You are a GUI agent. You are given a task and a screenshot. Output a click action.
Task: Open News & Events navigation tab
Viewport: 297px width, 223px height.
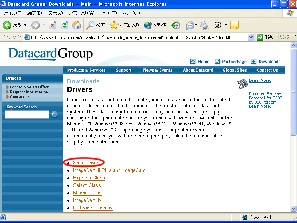point(158,70)
